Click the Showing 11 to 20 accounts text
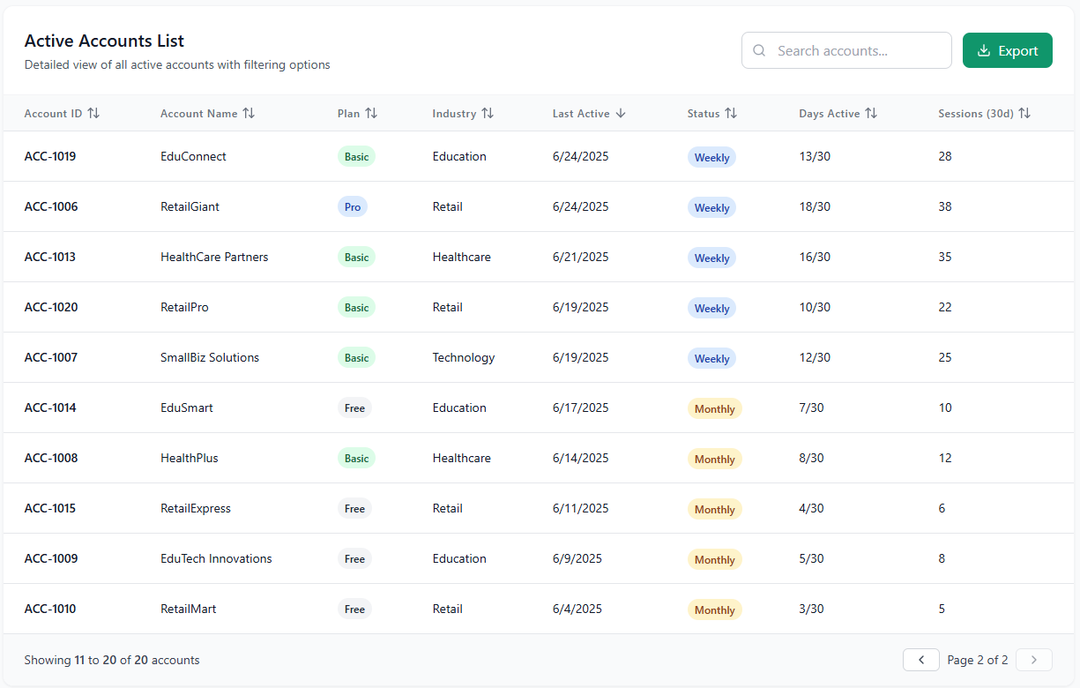The width and height of the screenshot is (1080, 688). 112,660
